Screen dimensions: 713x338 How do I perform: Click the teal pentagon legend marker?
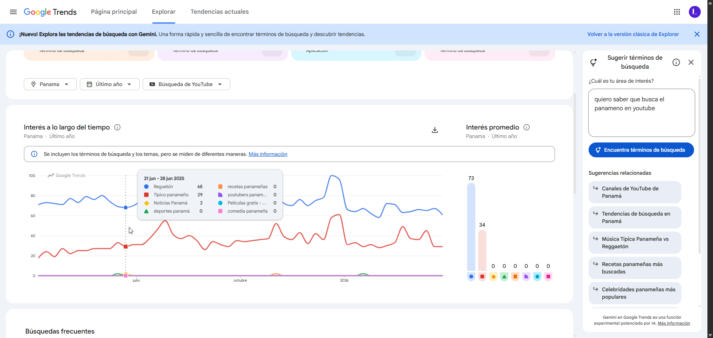537,276
